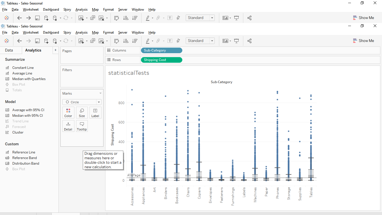382x215 pixels.
Task: Open the Detail button on Marks card
Action: coord(68,126)
